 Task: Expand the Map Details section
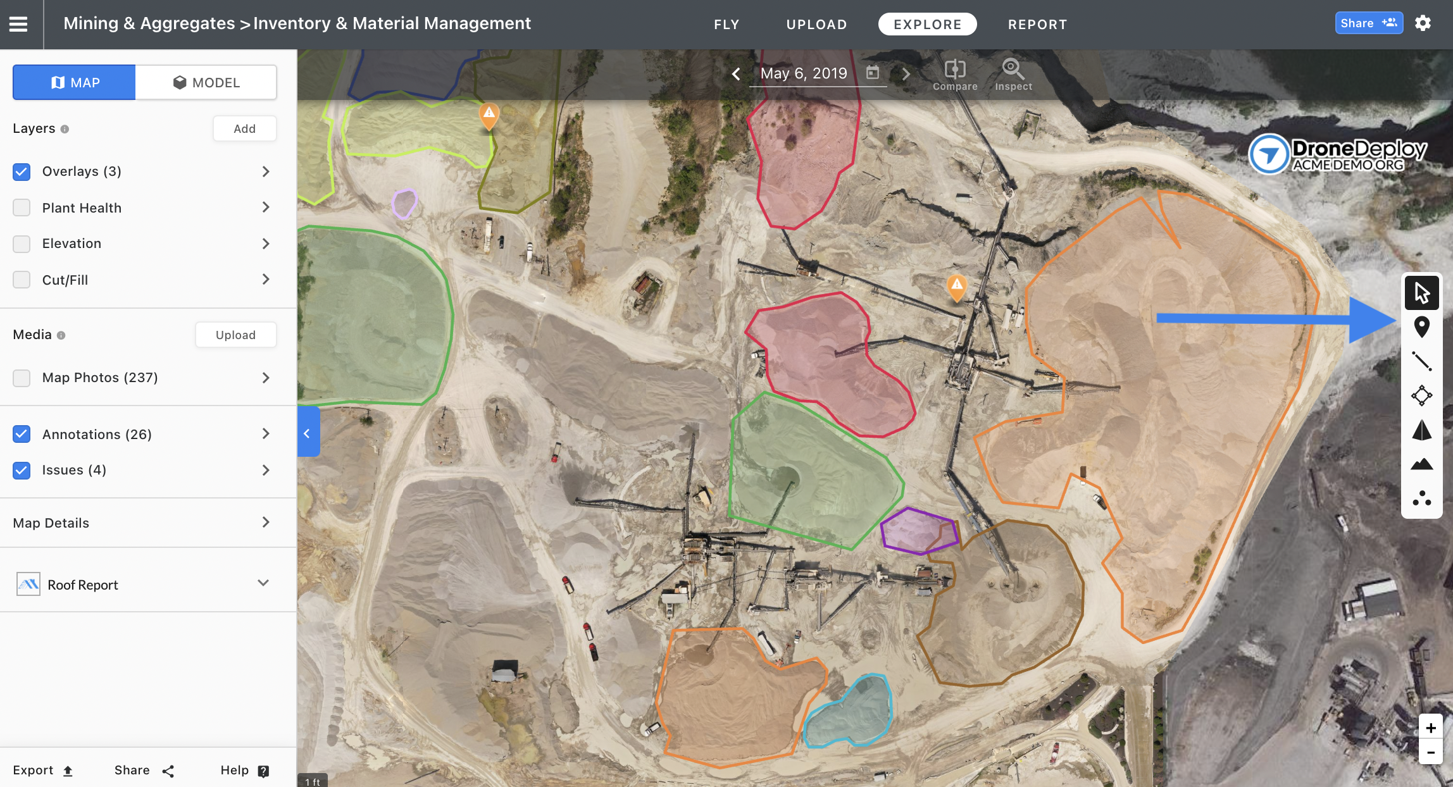pos(266,523)
